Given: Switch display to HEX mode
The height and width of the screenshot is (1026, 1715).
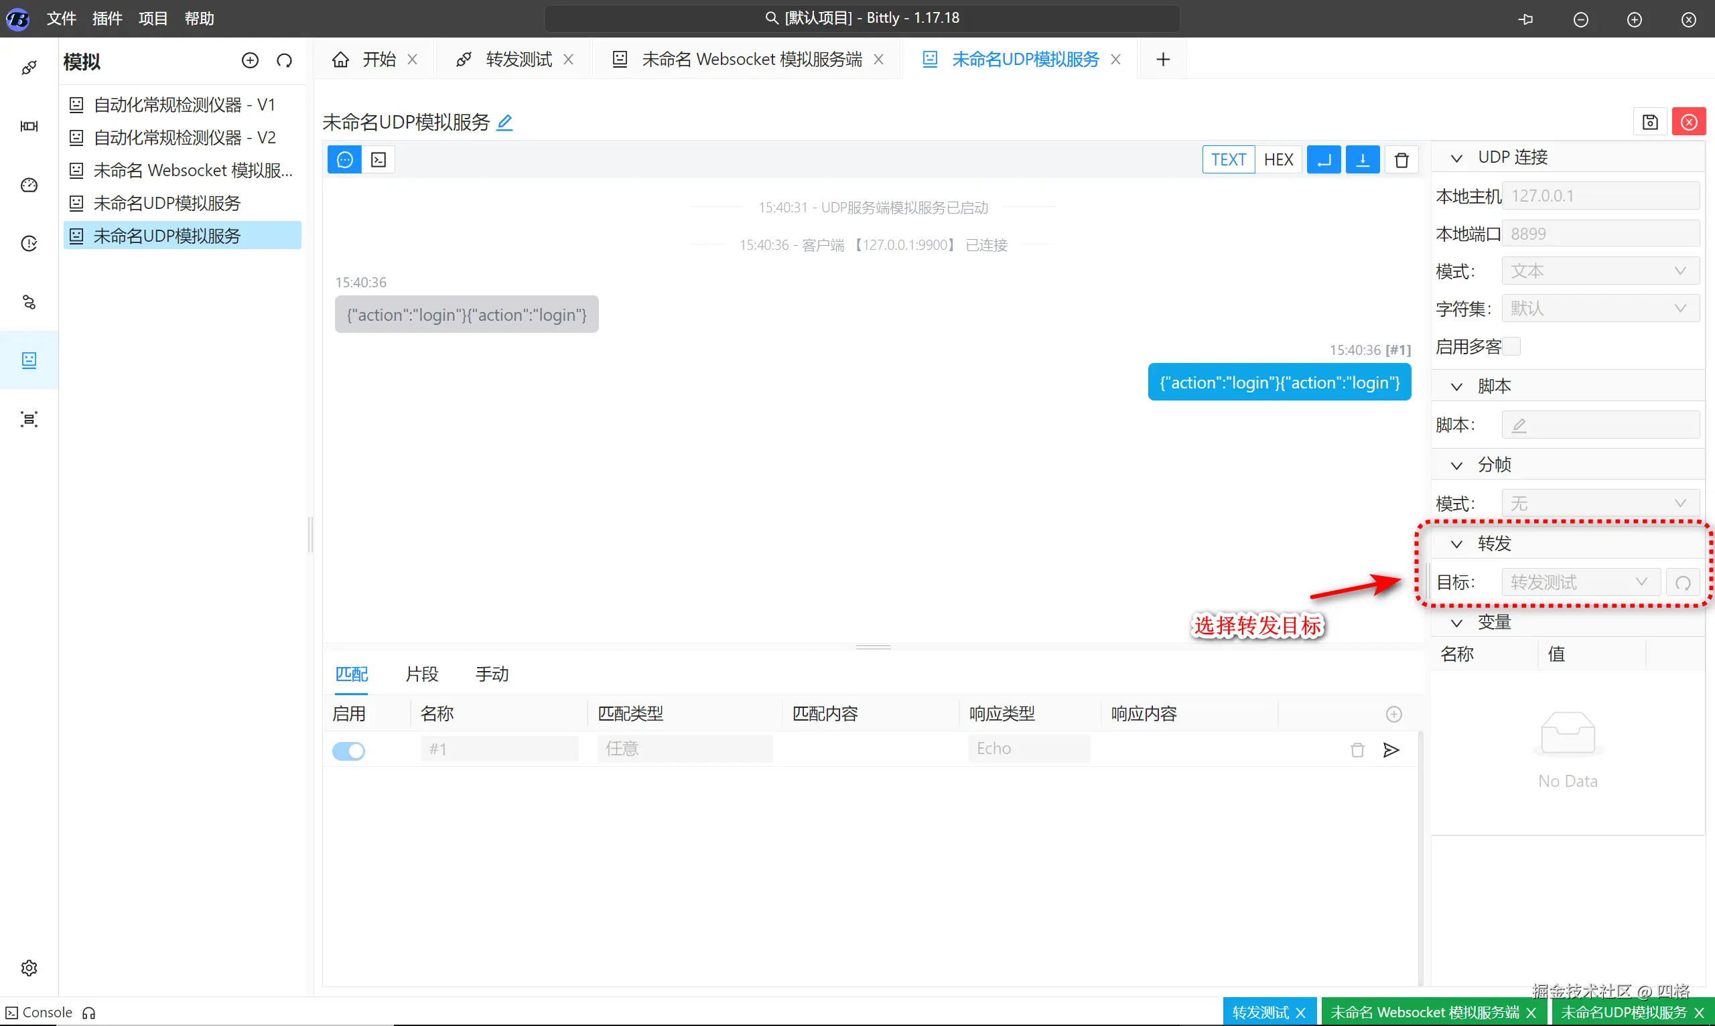Looking at the screenshot, I should pyautogui.click(x=1278, y=159).
